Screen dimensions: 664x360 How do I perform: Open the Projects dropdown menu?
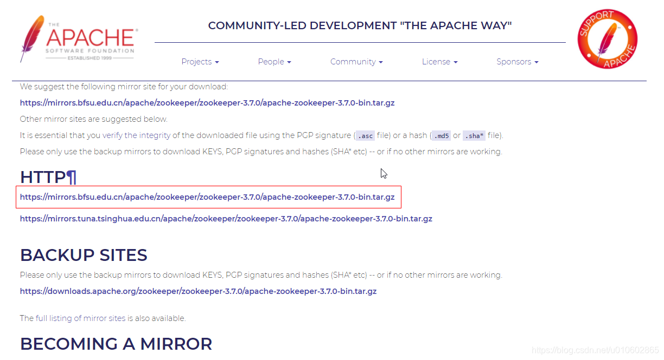tap(200, 62)
